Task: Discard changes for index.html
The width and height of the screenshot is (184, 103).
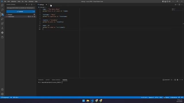Action: pyautogui.click(x=30, y=17)
